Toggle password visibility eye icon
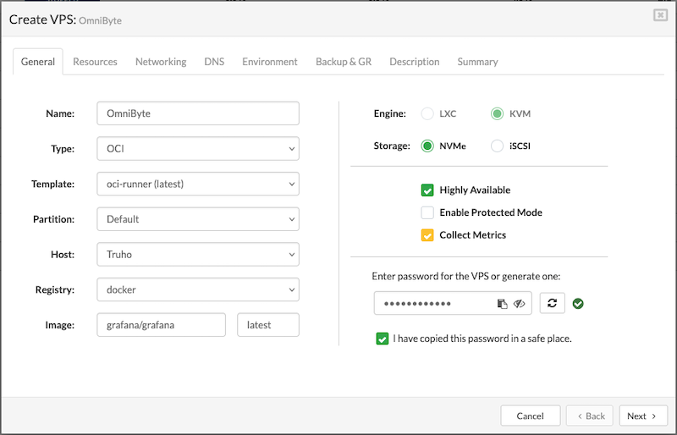Screen dimensions: 677x435 tap(520, 303)
